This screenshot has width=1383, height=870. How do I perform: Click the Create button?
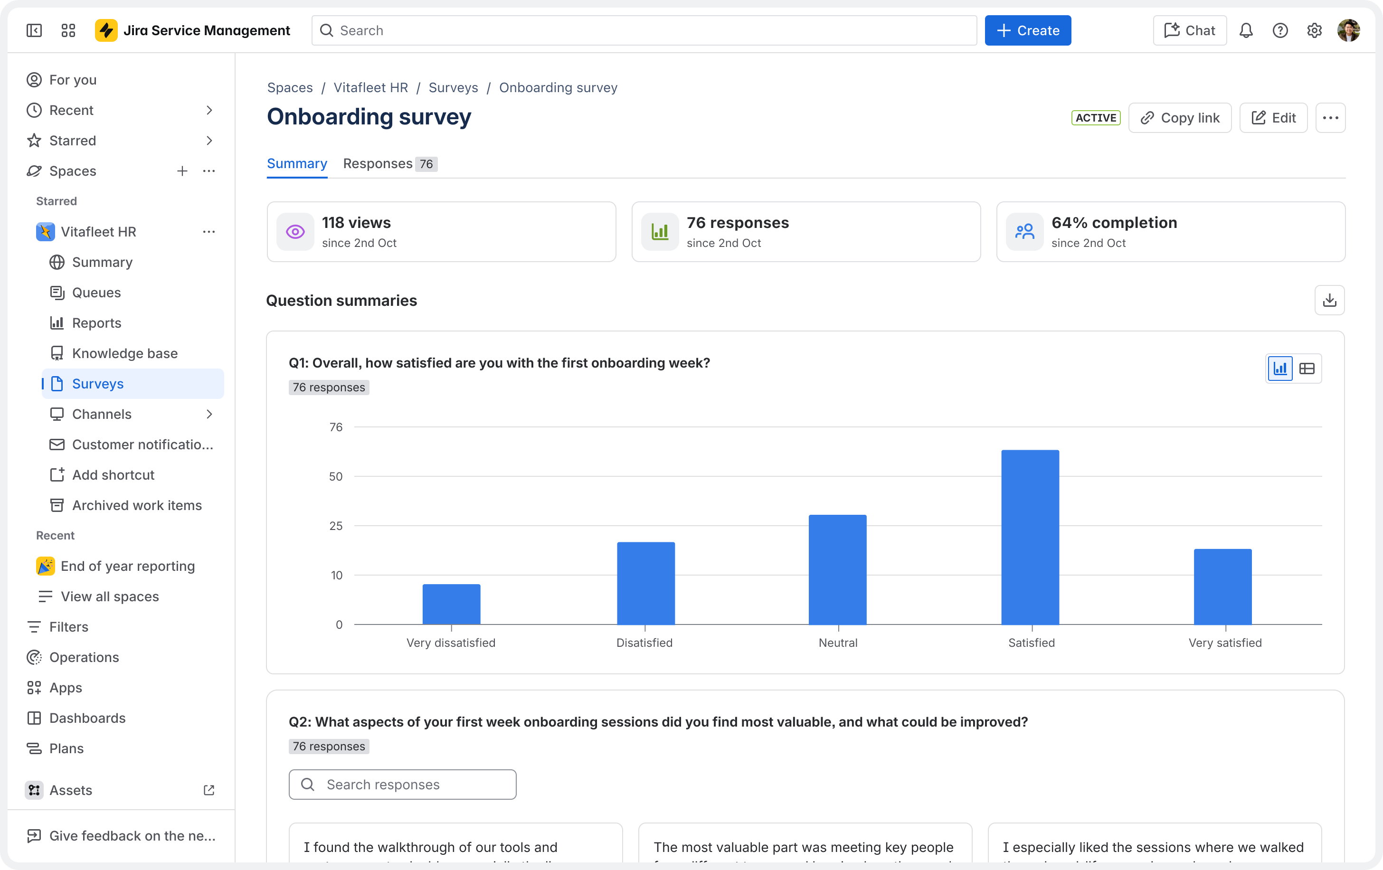tap(1027, 30)
